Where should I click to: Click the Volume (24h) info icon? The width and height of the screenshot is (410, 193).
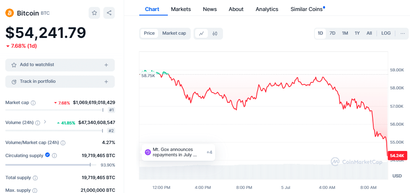click(38, 123)
